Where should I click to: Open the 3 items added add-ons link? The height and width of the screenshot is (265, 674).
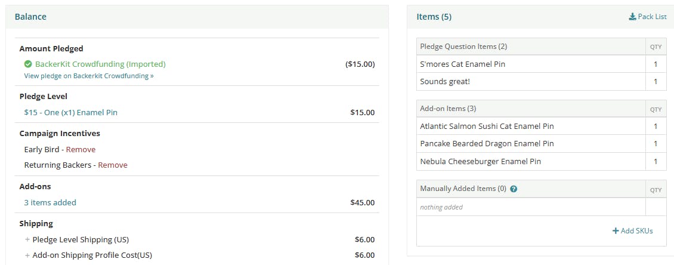(x=50, y=202)
